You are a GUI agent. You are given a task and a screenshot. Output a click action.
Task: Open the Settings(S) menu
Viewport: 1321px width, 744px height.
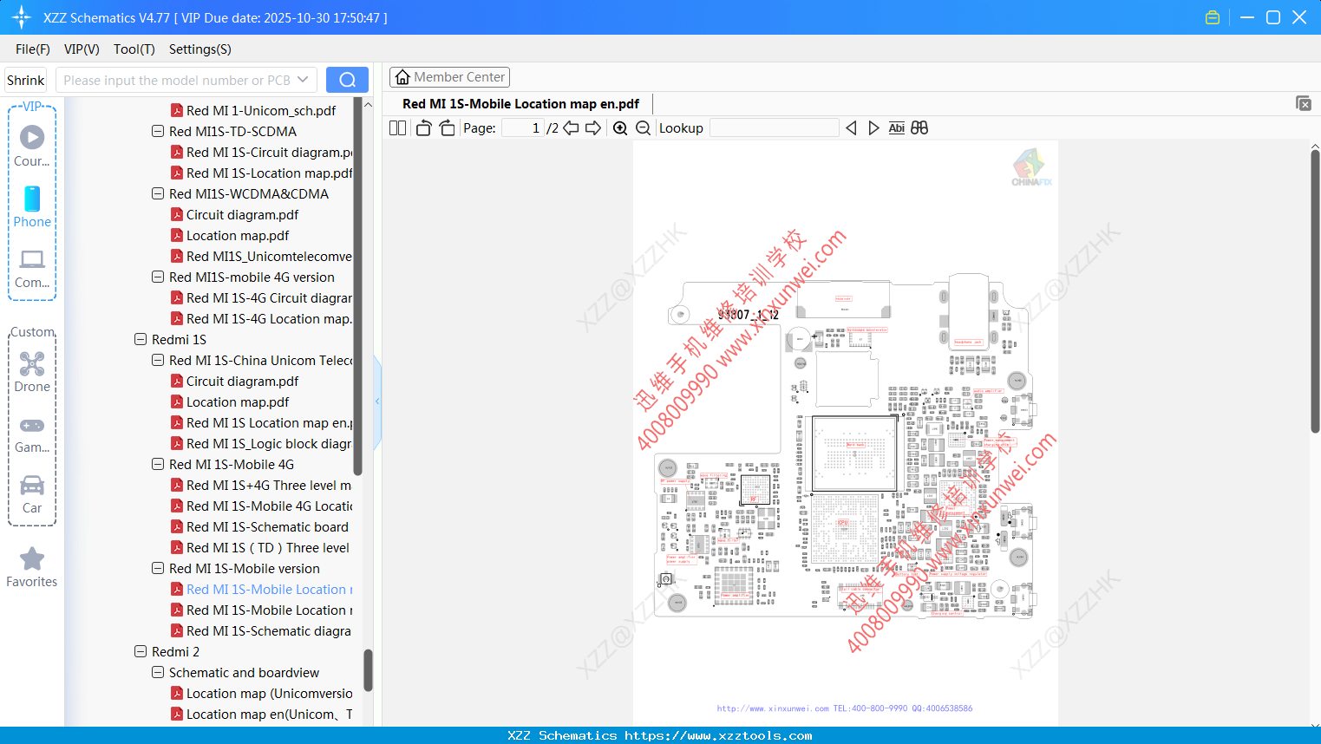click(x=199, y=49)
